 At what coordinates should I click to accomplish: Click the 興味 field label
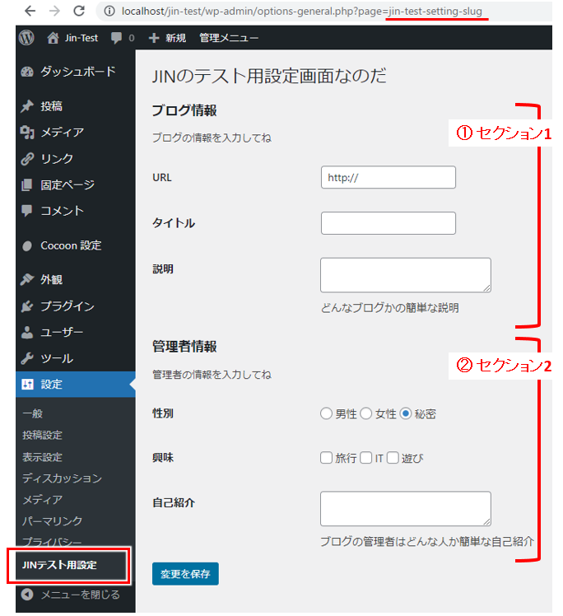coord(162,458)
